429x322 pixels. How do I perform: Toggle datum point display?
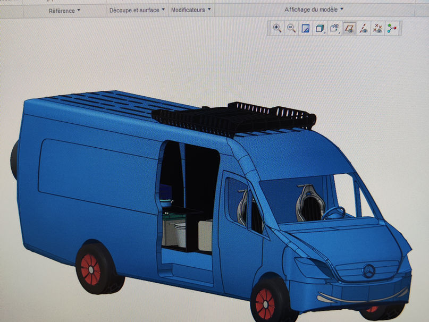378,29
